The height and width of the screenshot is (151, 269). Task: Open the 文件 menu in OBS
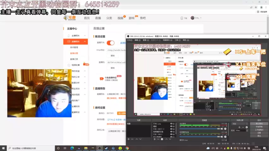click(x=129, y=40)
